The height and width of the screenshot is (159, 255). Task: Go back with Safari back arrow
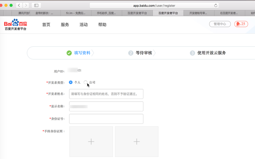tap(19, 5)
